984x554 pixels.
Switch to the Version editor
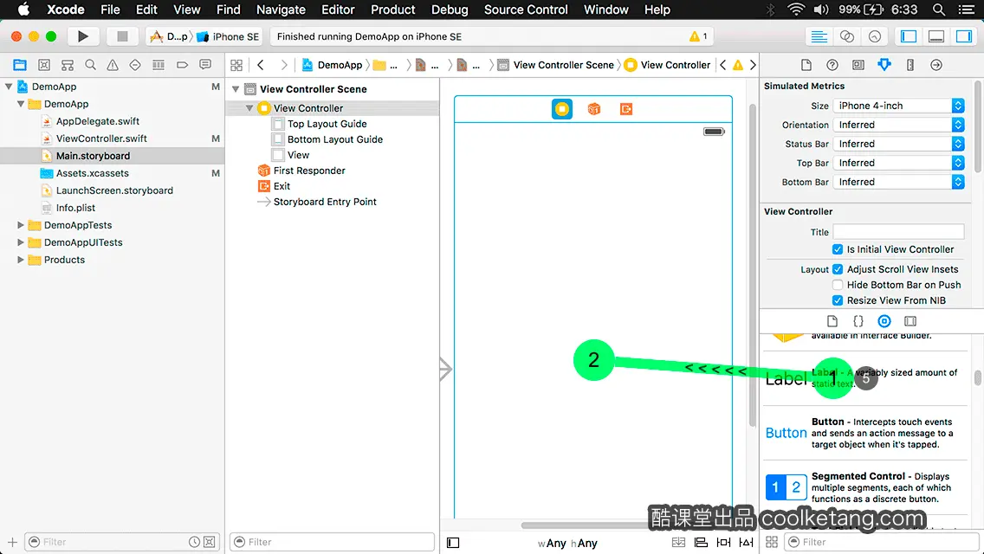(874, 36)
